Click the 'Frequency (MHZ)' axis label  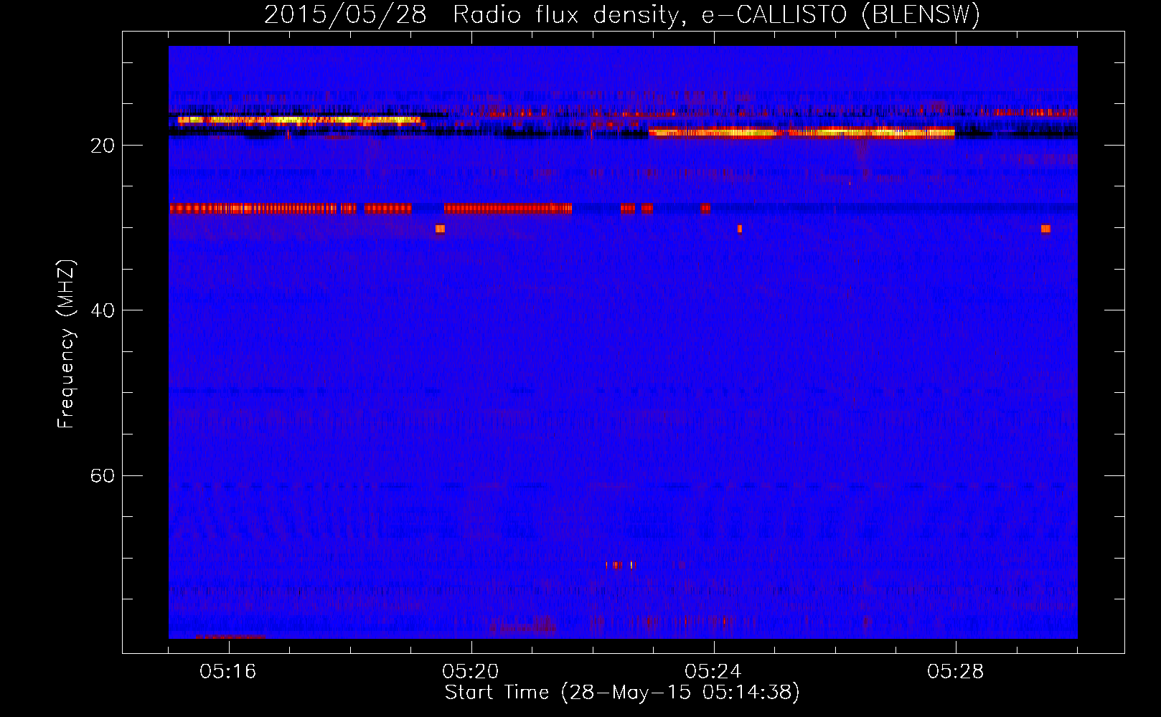pos(66,344)
